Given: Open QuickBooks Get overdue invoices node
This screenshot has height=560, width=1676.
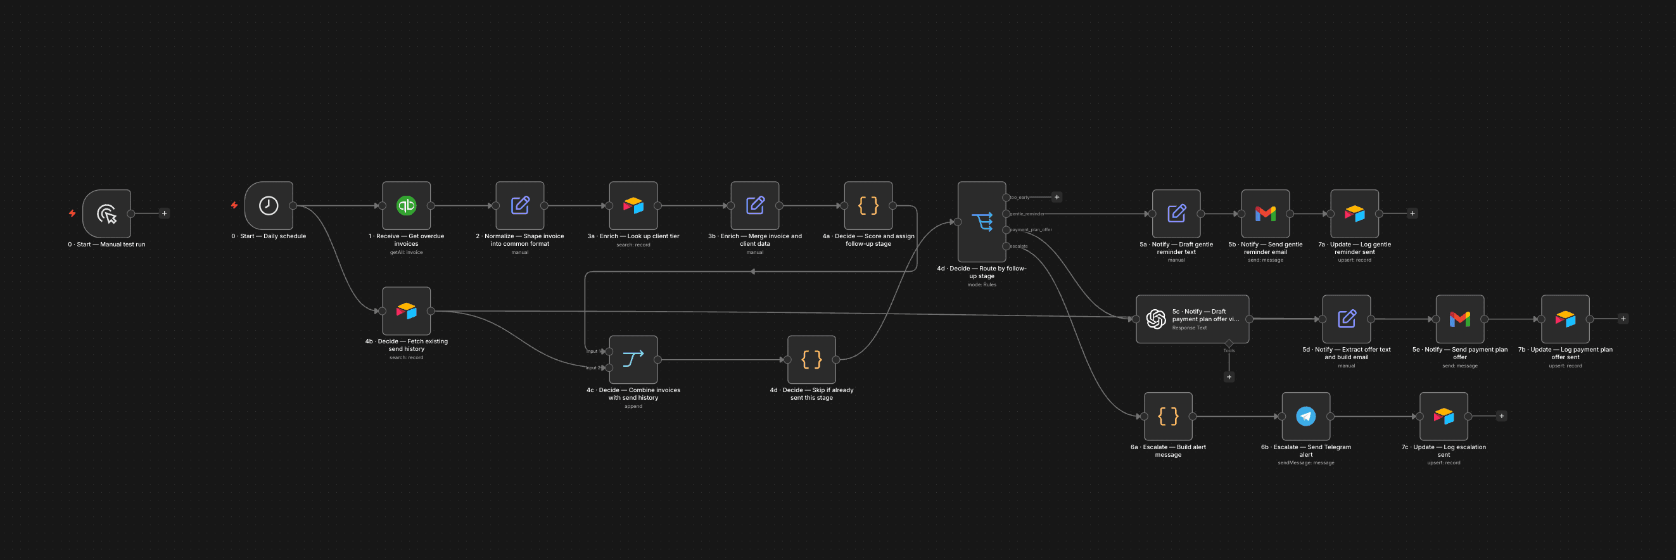Looking at the screenshot, I should pos(406,205).
